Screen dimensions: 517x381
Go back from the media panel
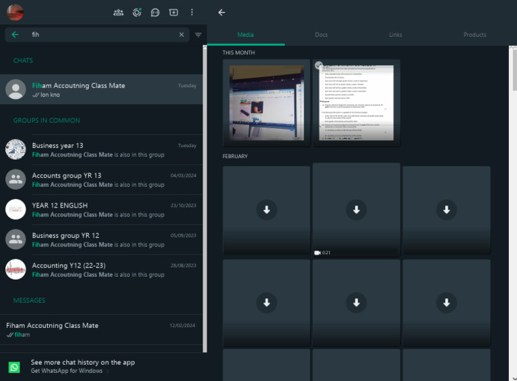pos(221,12)
